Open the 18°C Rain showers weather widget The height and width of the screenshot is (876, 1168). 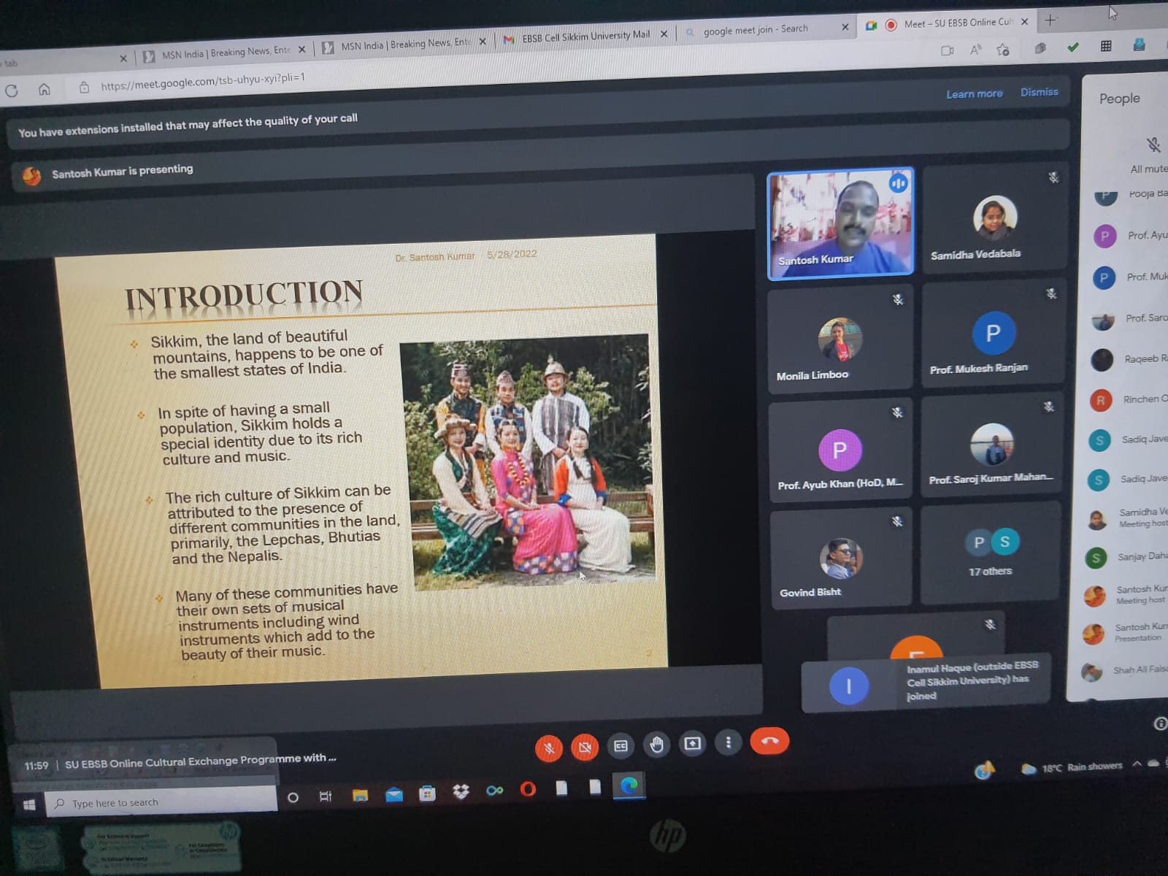(1071, 767)
